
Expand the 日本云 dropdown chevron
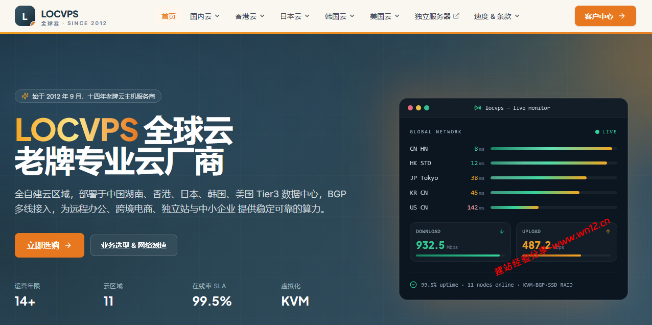(307, 16)
